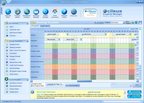Click the Works Orders icon
The image size is (144, 103).
(x=7, y=74)
